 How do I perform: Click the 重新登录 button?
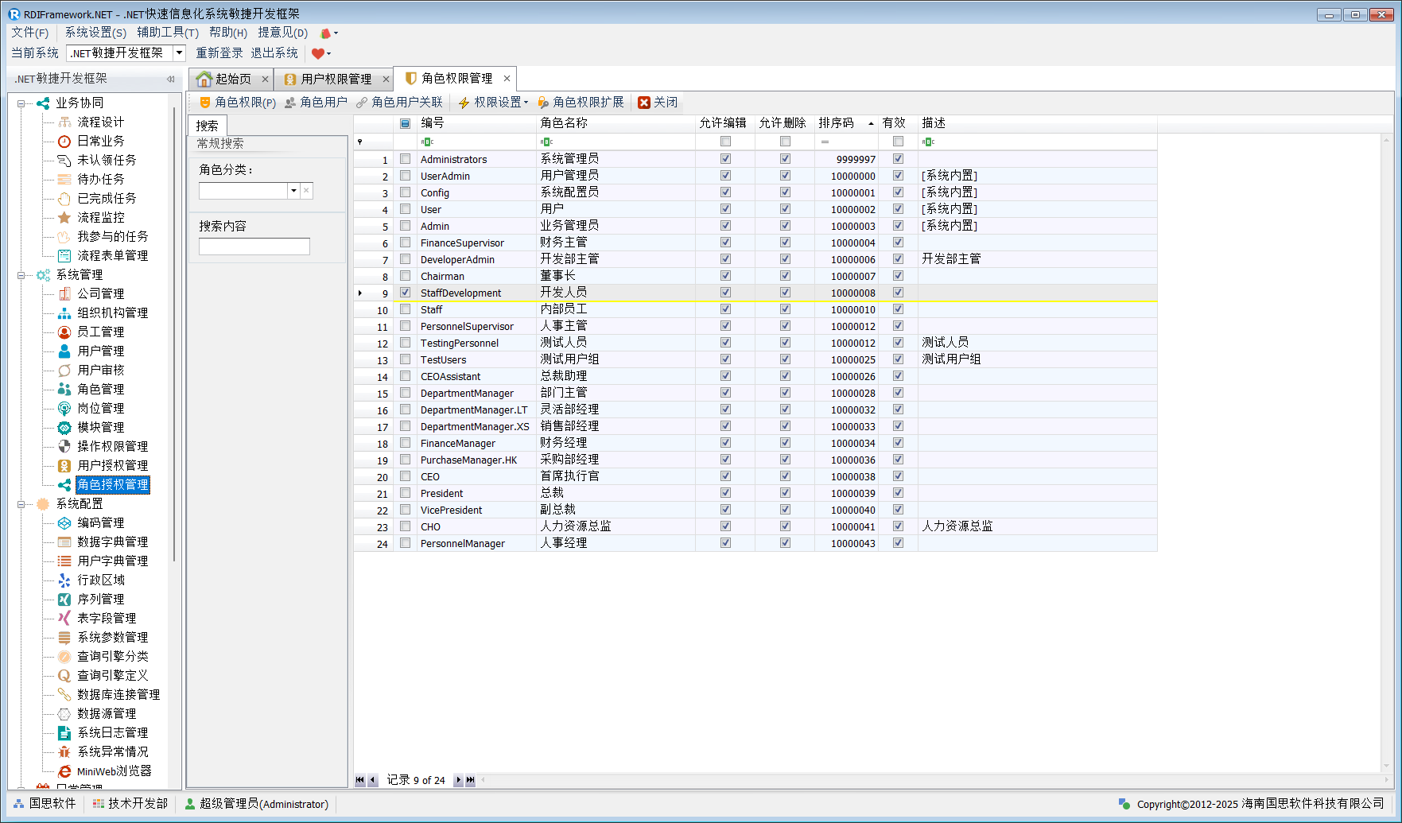point(219,53)
